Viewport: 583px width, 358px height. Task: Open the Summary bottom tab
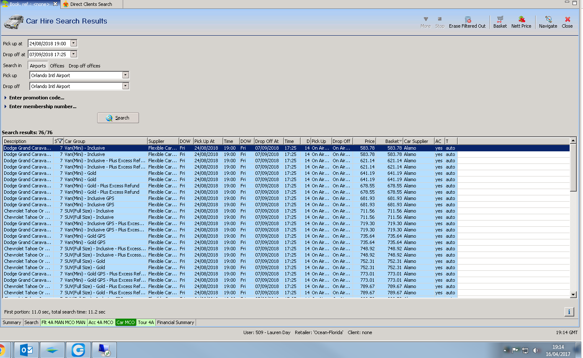(x=12, y=322)
